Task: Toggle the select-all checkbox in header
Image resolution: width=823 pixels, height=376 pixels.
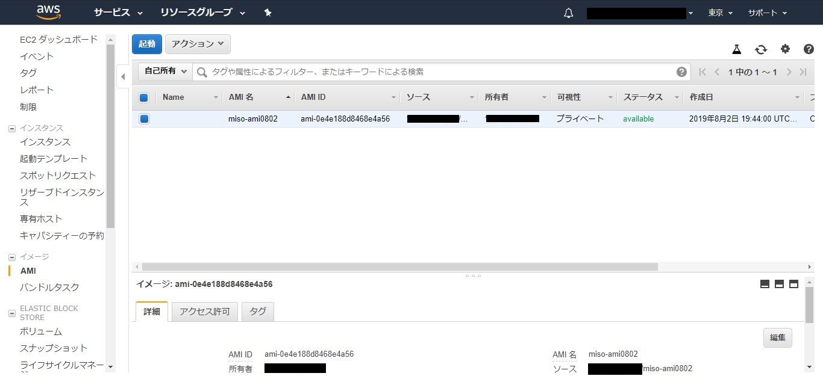Action: [144, 97]
